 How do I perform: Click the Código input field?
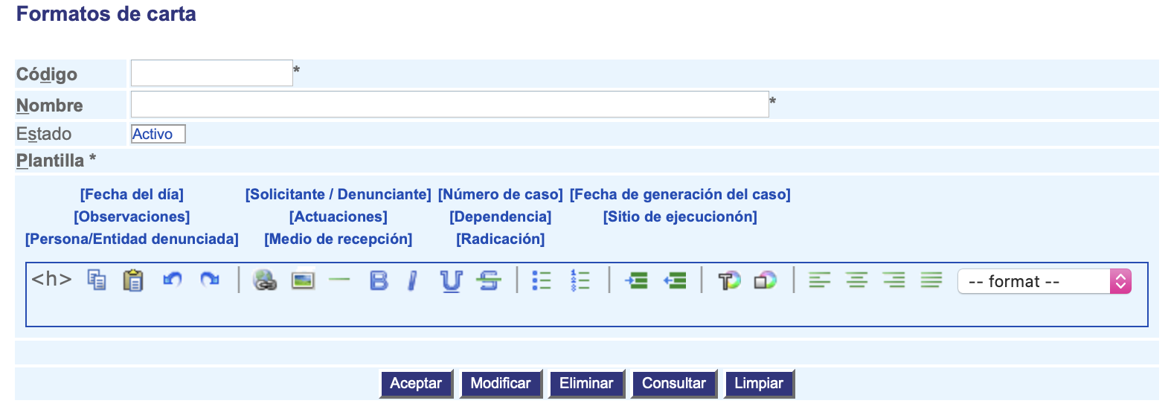tap(212, 73)
